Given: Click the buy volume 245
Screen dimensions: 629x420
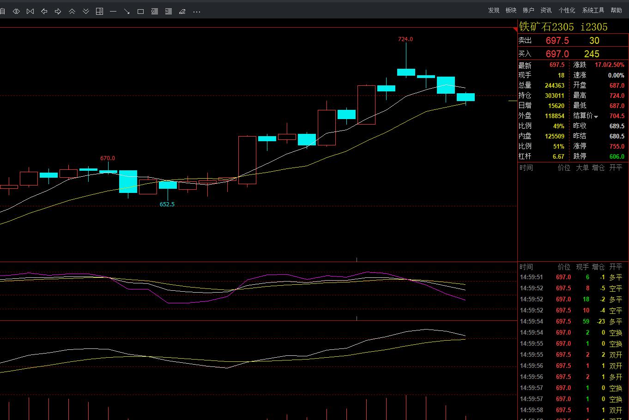Looking at the screenshot, I should (592, 54).
